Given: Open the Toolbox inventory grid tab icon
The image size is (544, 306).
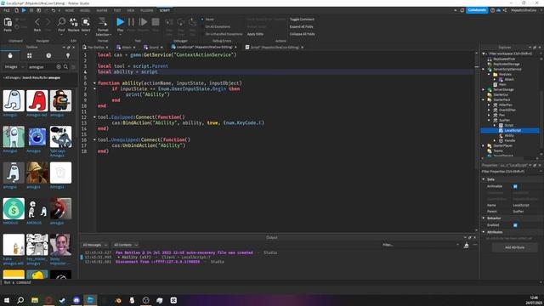Looking at the screenshot, I should pyautogui.click(x=29, y=55).
